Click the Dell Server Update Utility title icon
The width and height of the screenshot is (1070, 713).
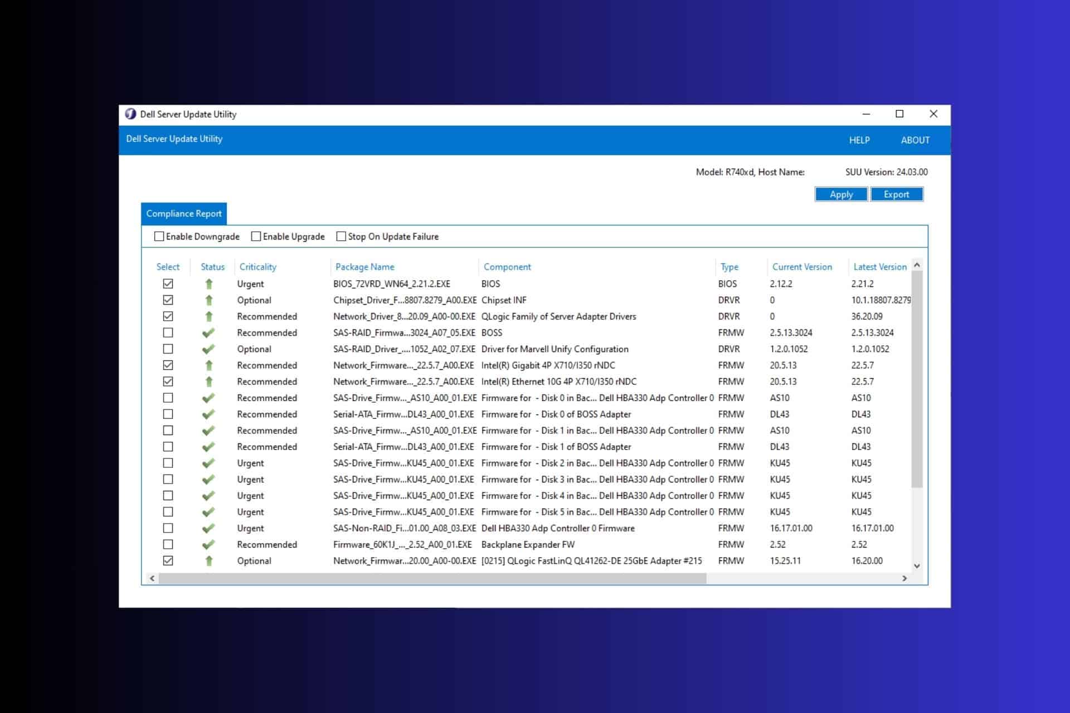click(130, 114)
